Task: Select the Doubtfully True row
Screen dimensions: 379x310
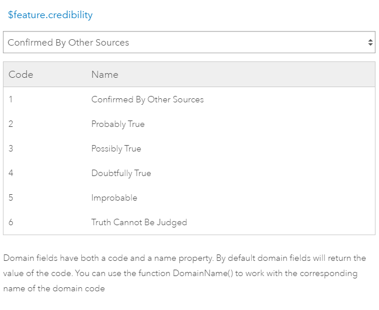Action: (x=189, y=173)
